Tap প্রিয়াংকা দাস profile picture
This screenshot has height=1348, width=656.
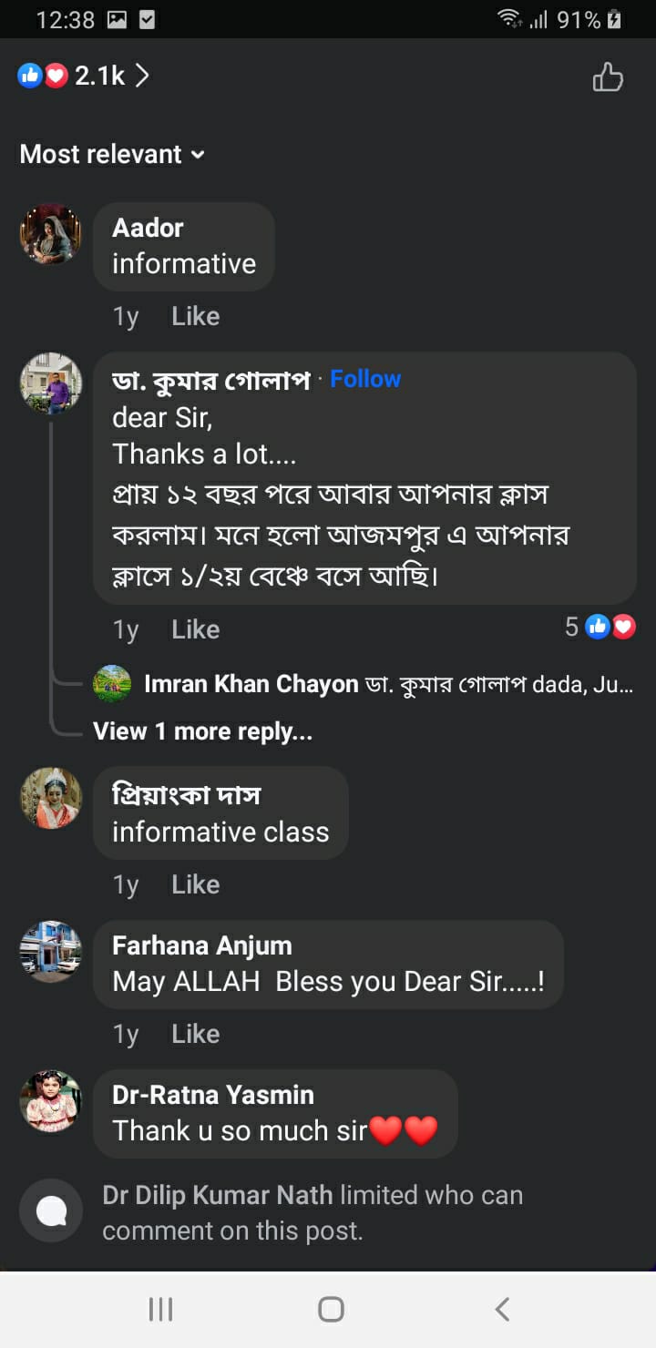tap(51, 798)
